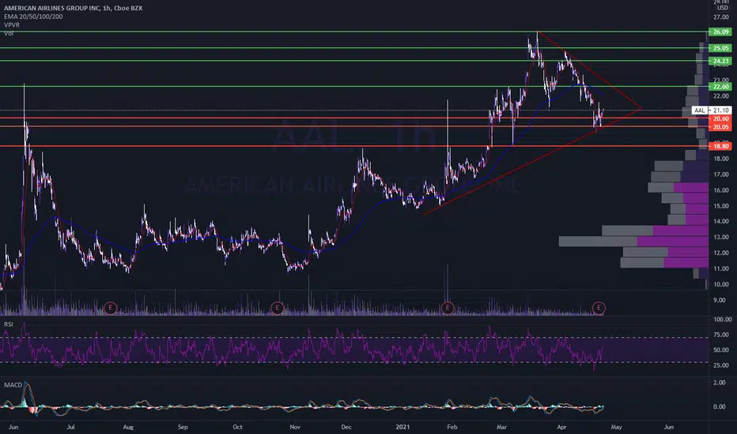Click the 25.00 RSI axis value

720,365
